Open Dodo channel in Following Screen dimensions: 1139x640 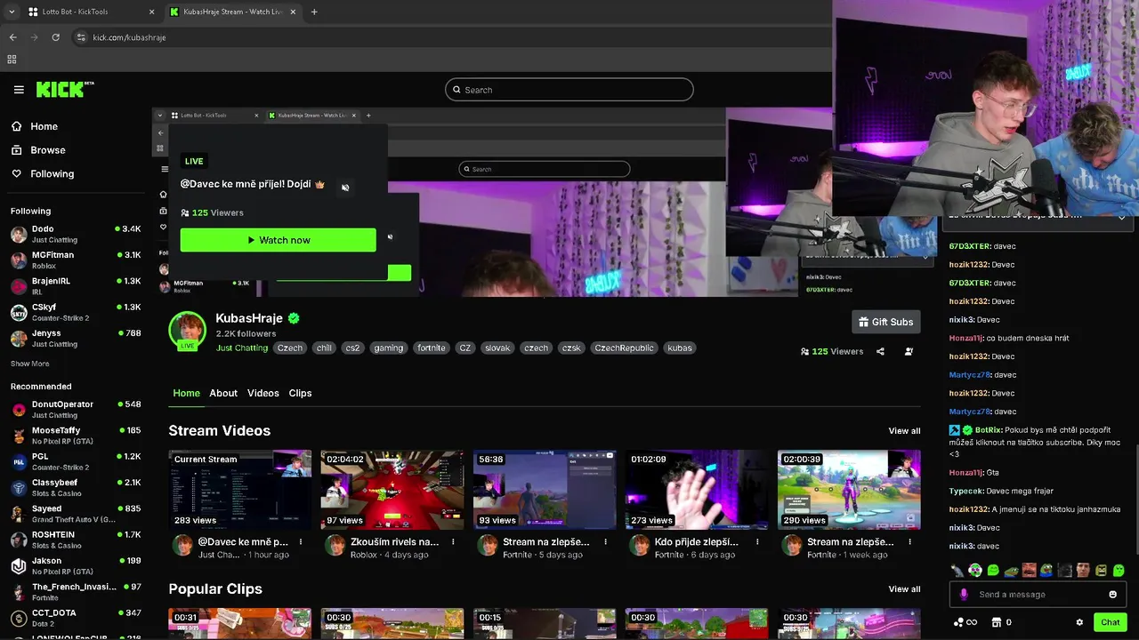click(76, 234)
